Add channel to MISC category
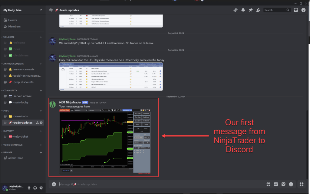 41,111
